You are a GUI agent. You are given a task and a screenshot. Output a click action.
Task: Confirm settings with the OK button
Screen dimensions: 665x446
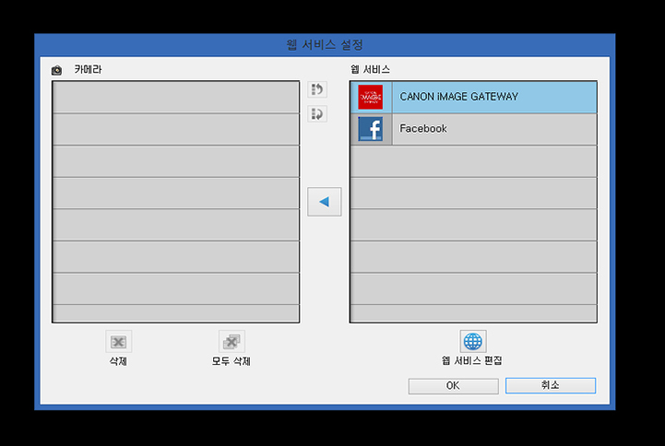(453, 386)
